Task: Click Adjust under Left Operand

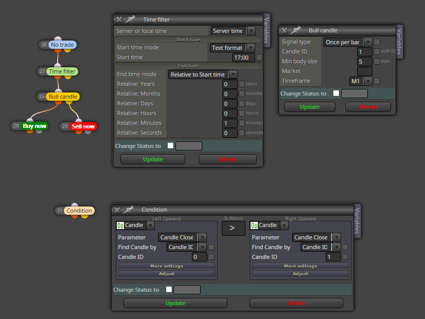Action: pos(167,274)
